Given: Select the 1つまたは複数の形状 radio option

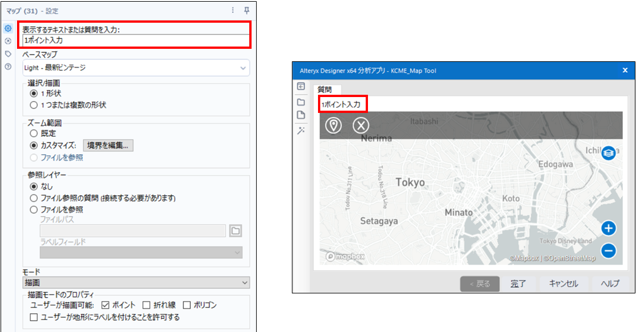Looking at the screenshot, I should [34, 105].
